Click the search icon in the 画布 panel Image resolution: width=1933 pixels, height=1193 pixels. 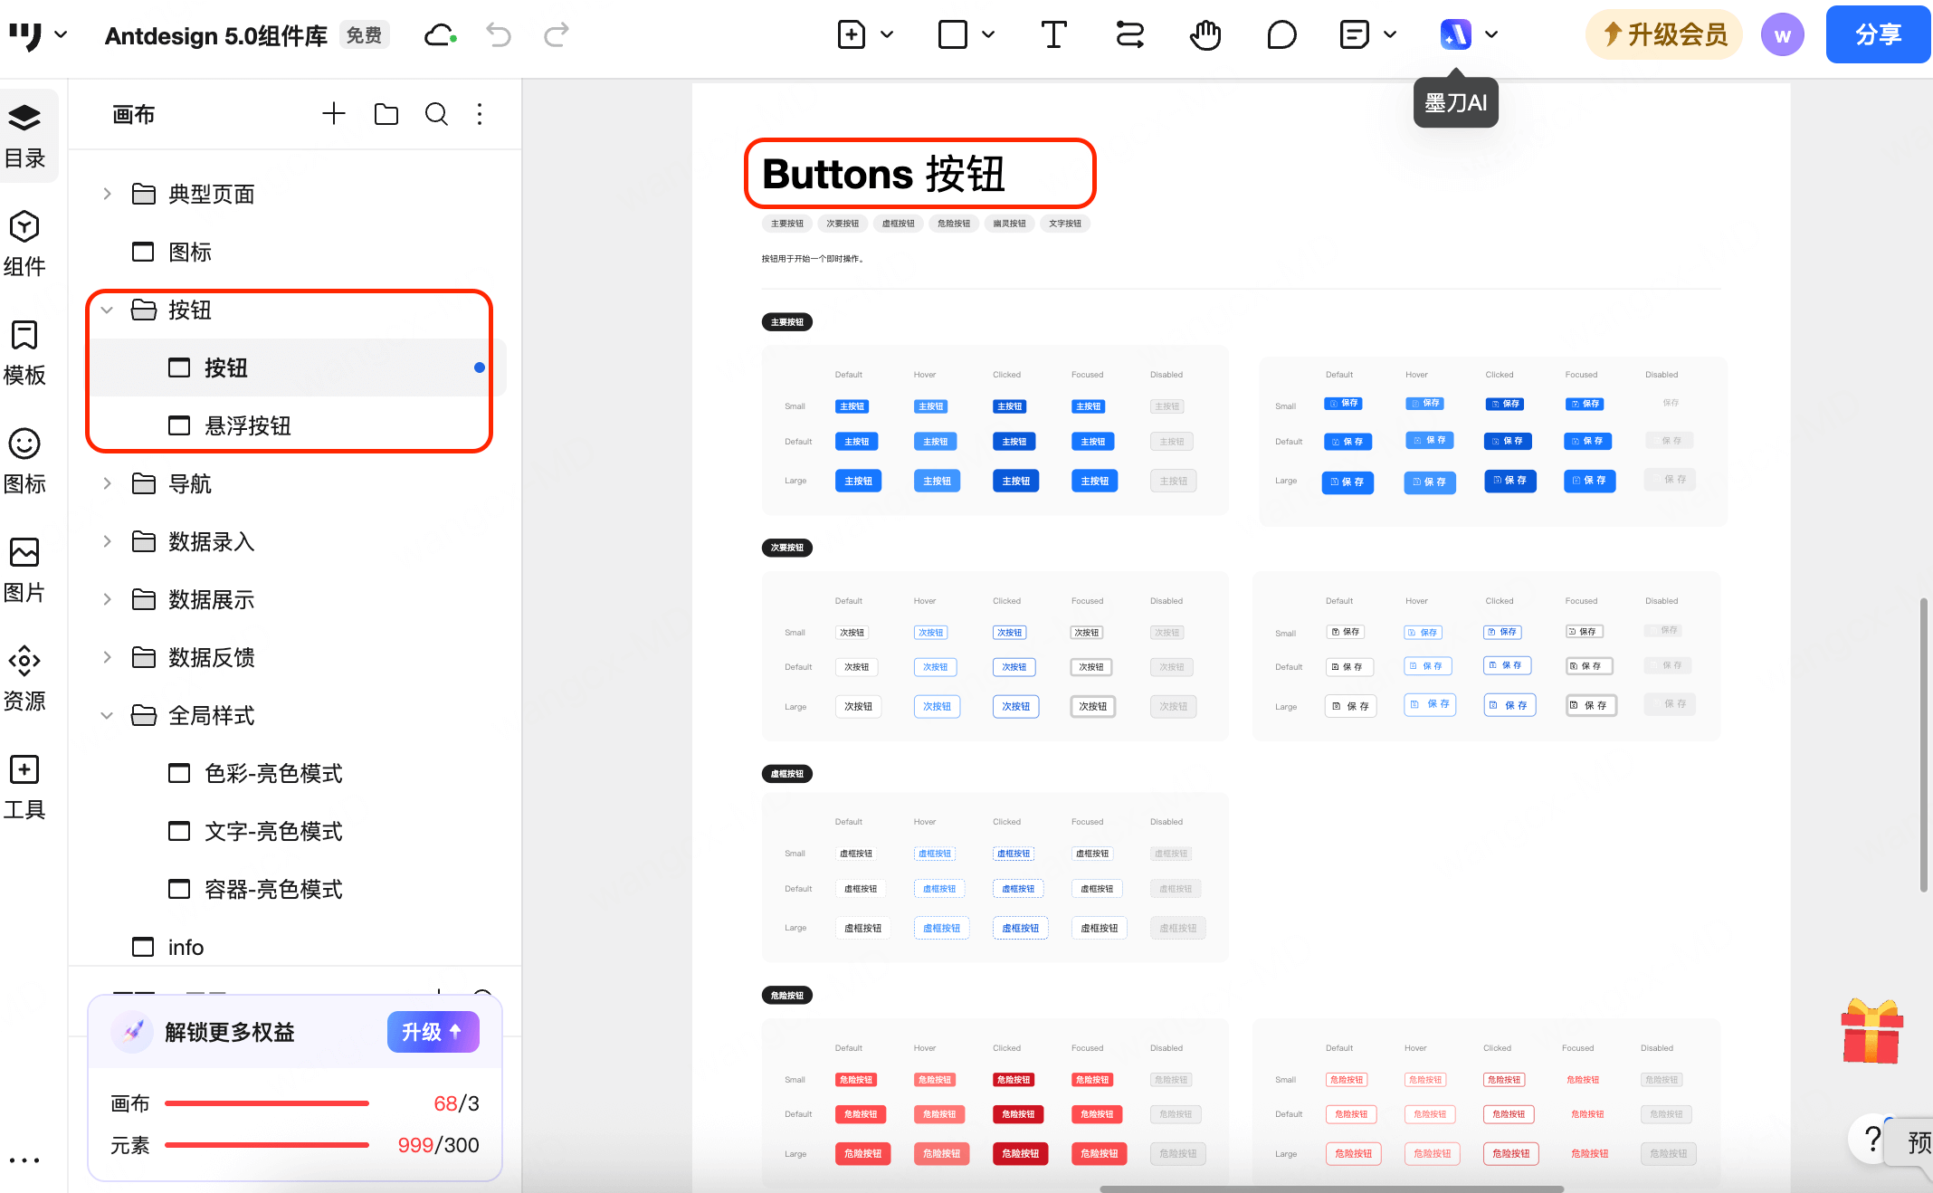(x=436, y=114)
